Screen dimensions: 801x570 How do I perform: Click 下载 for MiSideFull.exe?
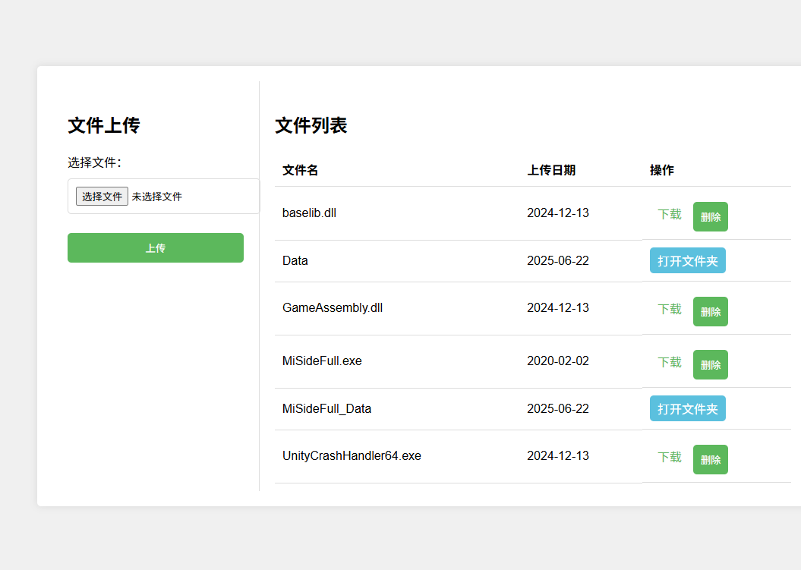669,362
